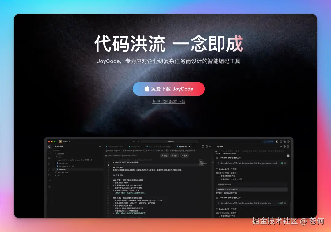Dismiss the JoyCode file creation notice
Viewport: 331px width, 232px height.
(288, 156)
